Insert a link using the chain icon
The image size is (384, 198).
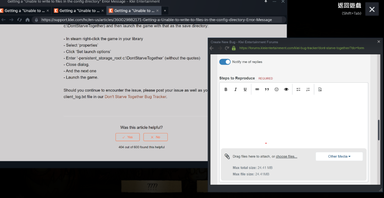point(257,90)
